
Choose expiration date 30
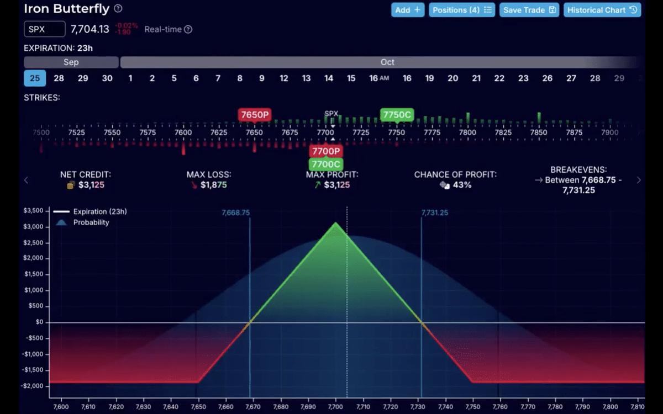107,78
